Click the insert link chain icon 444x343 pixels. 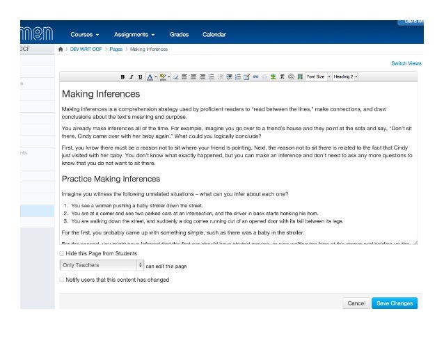coord(255,77)
